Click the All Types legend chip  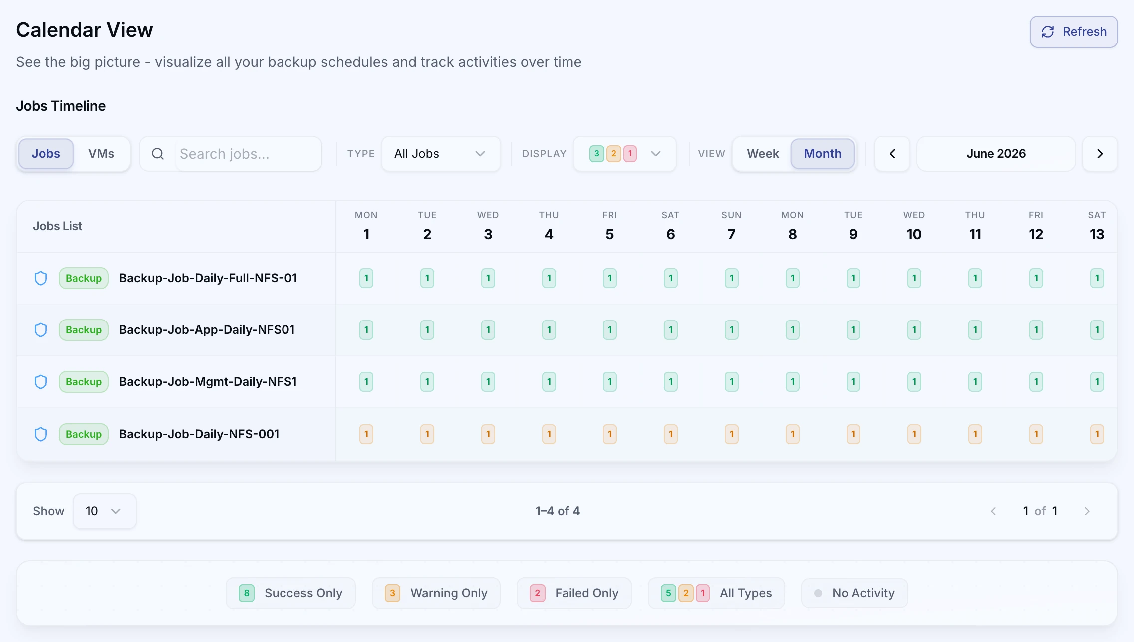(716, 593)
